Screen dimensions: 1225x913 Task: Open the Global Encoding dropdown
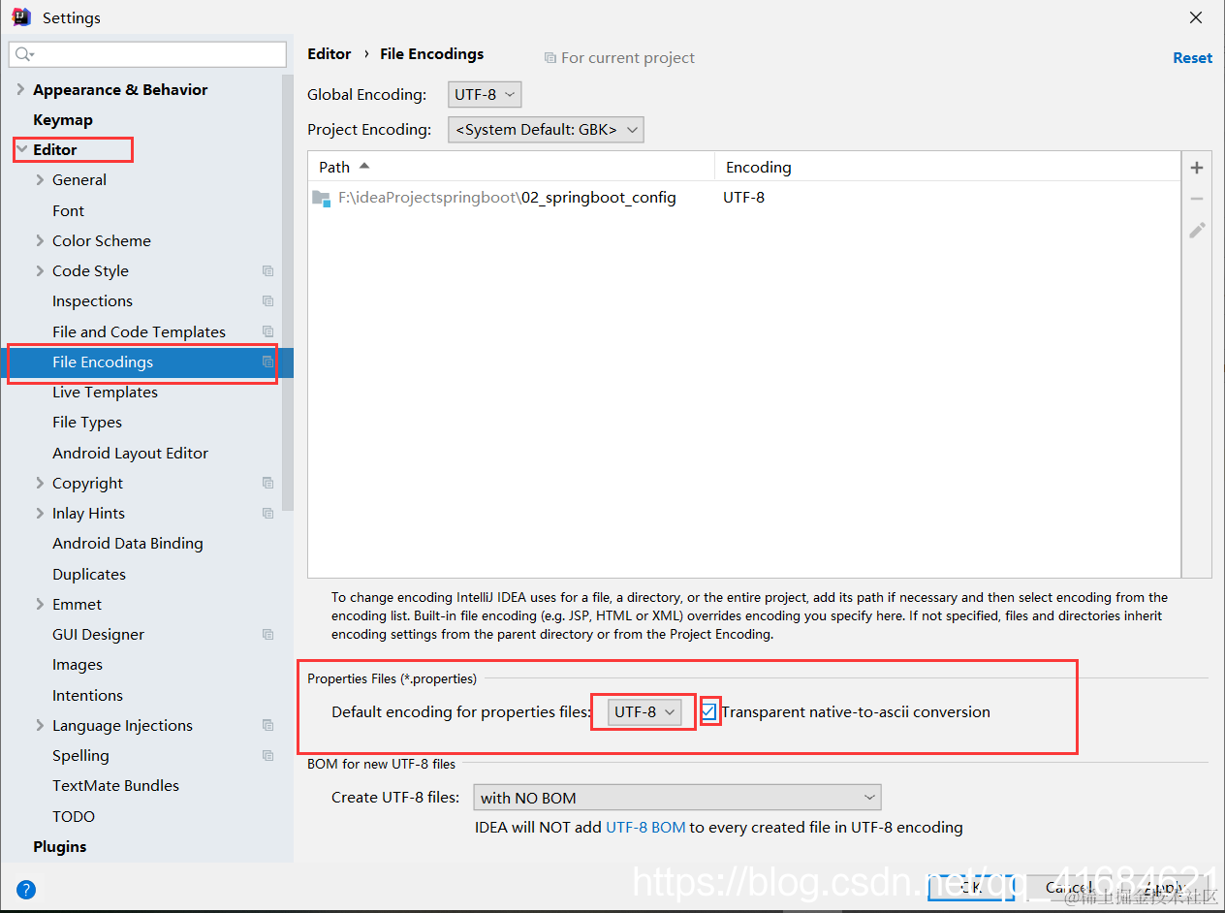coord(485,94)
